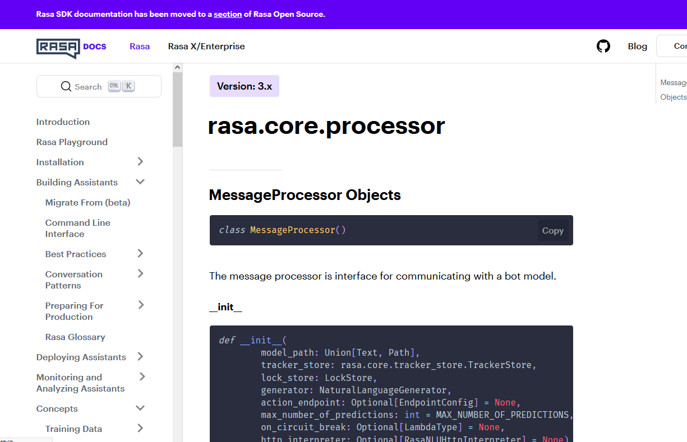
Task: Expand the Preparing For Production chevron
Action: [x=141, y=305]
